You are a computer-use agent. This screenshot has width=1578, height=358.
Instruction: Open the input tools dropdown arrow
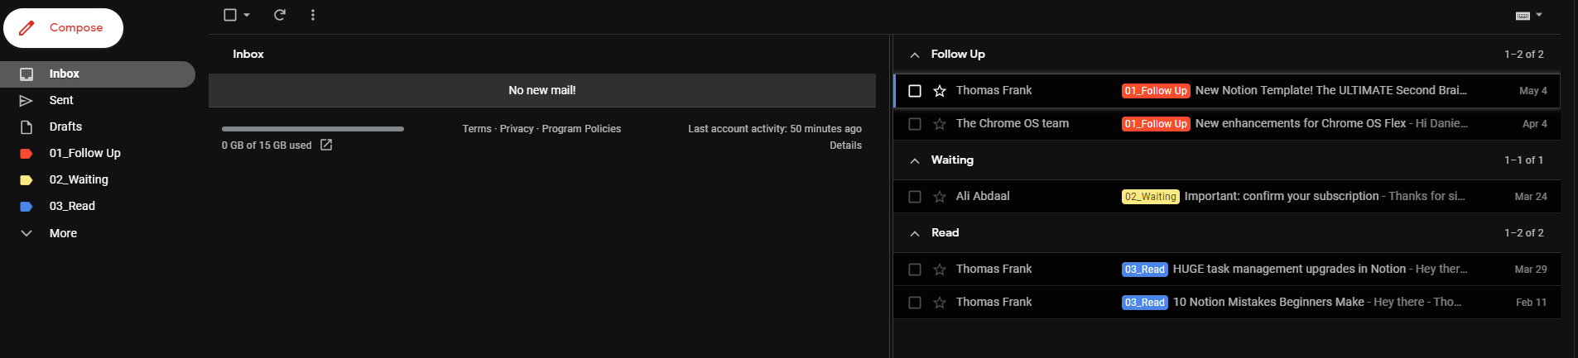1539,15
